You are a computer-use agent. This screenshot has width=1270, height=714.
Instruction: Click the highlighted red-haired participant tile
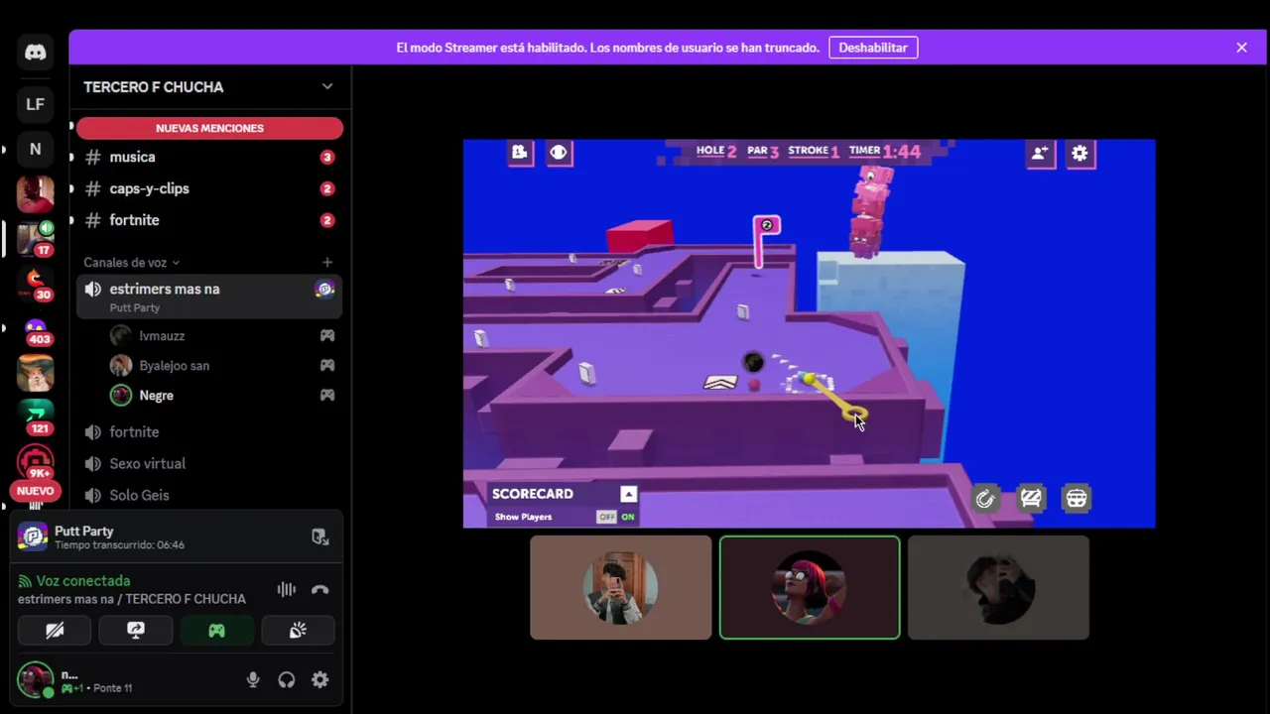810,588
